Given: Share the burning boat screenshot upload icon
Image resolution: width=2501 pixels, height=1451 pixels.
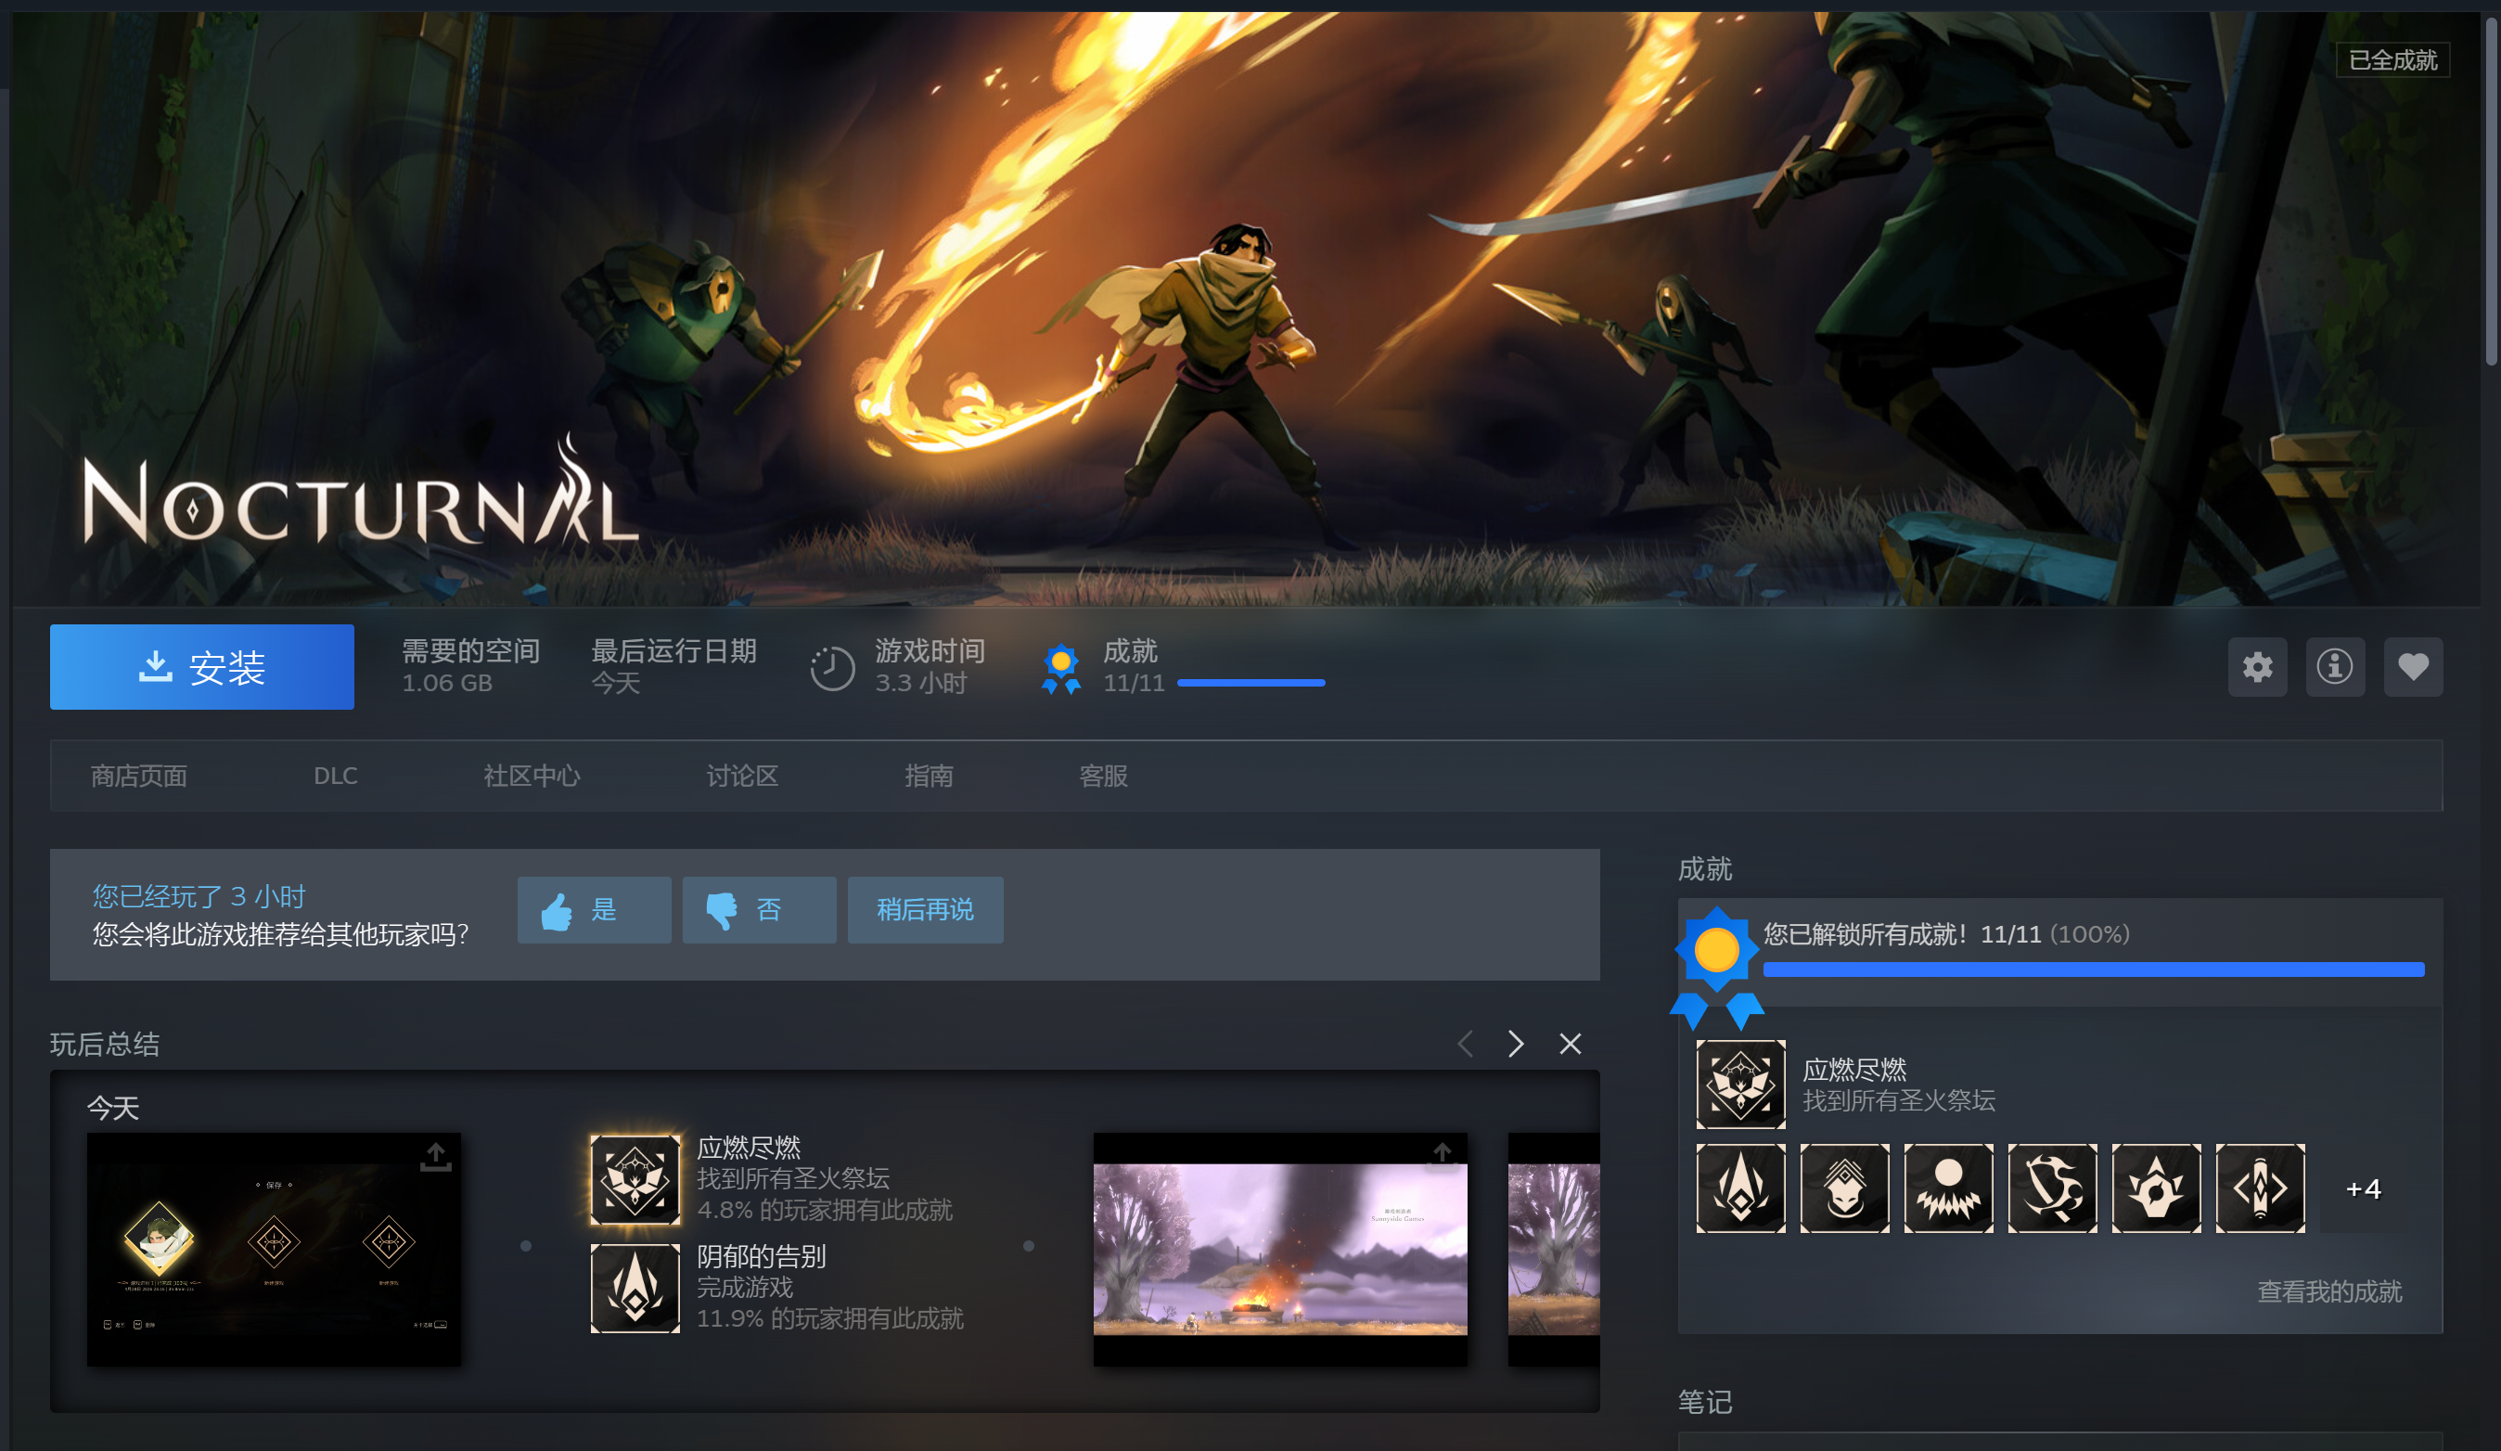Looking at the screenshot, I should (1442, 1155).
